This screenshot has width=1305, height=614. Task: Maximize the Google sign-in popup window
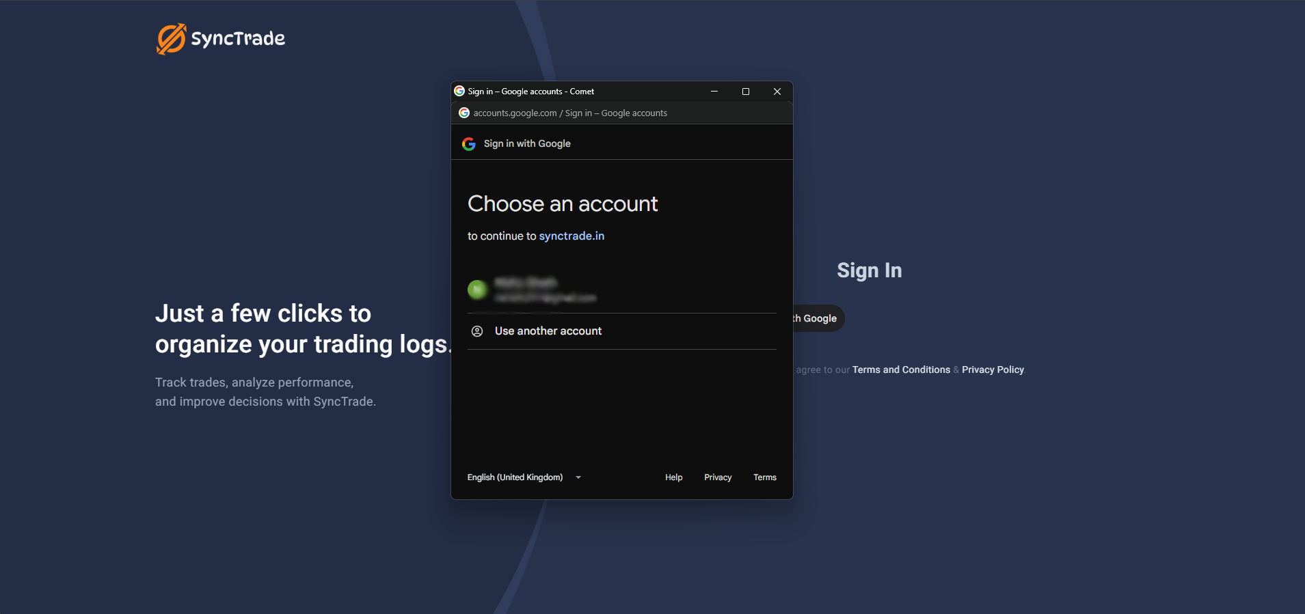pyautogui.click(x=746, y=92)
